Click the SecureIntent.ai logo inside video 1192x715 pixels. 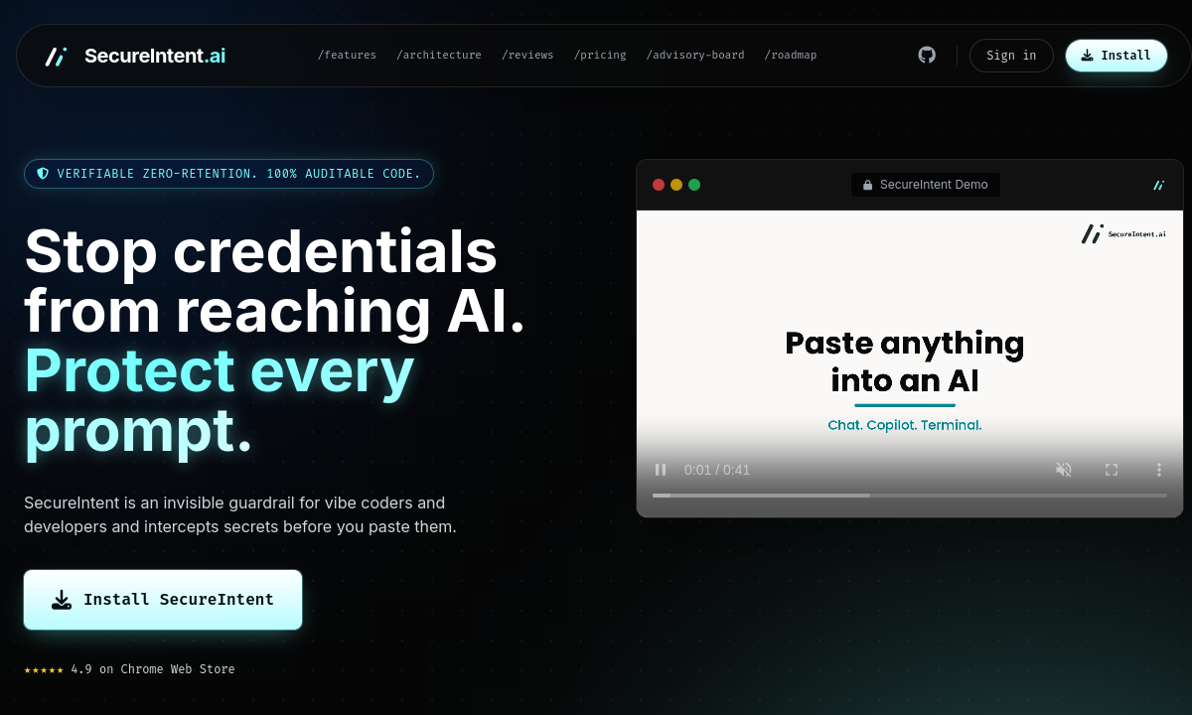pos(1123,234)
